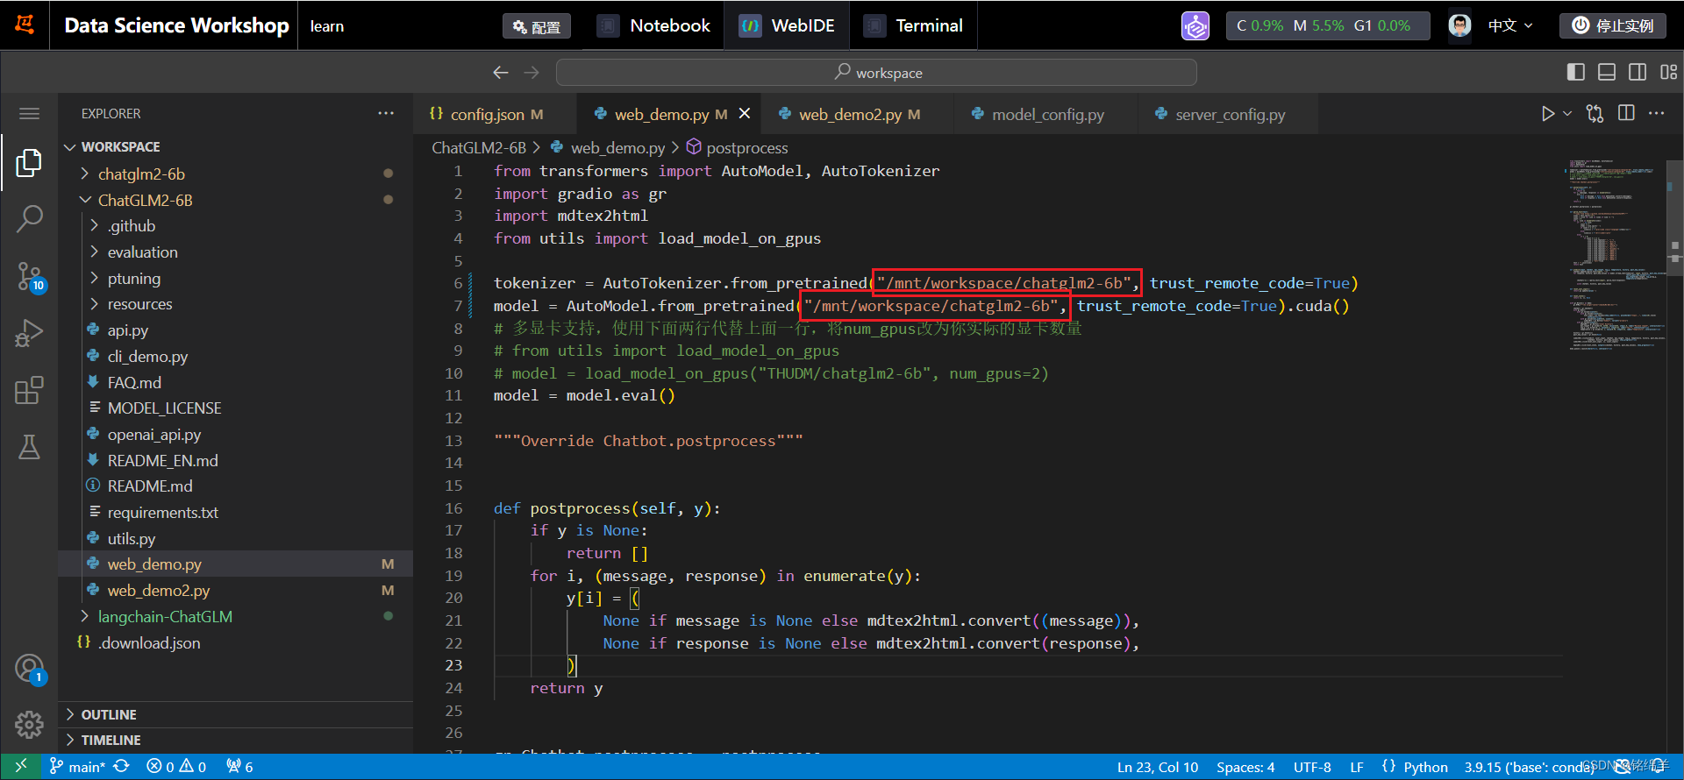The width and height of the screenshot is (1684, 780).
Task: Open forwarded ports indicator showing 6
Action: 239,767
